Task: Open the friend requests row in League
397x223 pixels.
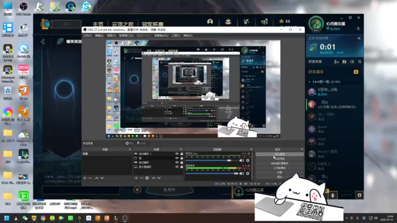Action: (333, 72)
